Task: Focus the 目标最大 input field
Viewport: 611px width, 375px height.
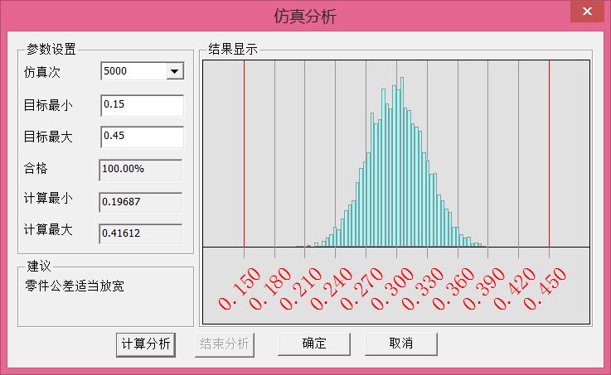Action: 141,137
